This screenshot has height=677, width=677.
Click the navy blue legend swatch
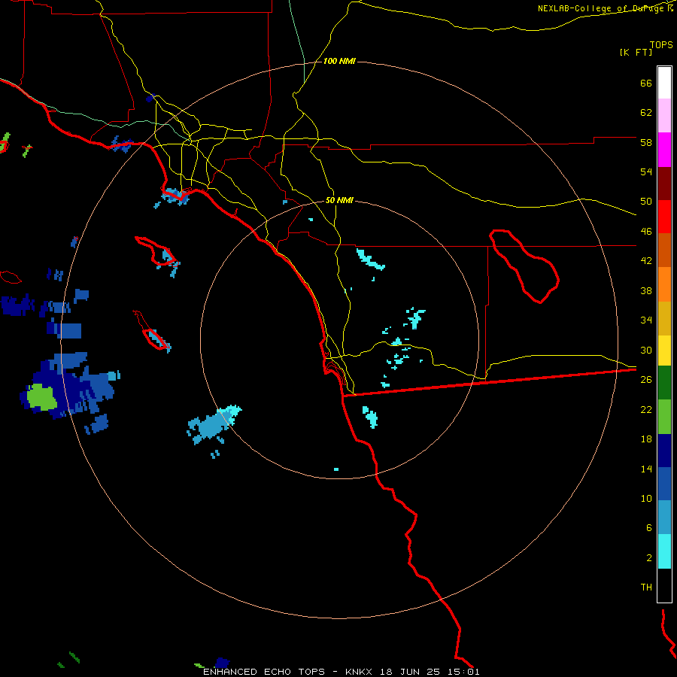(x=664, y=451)
